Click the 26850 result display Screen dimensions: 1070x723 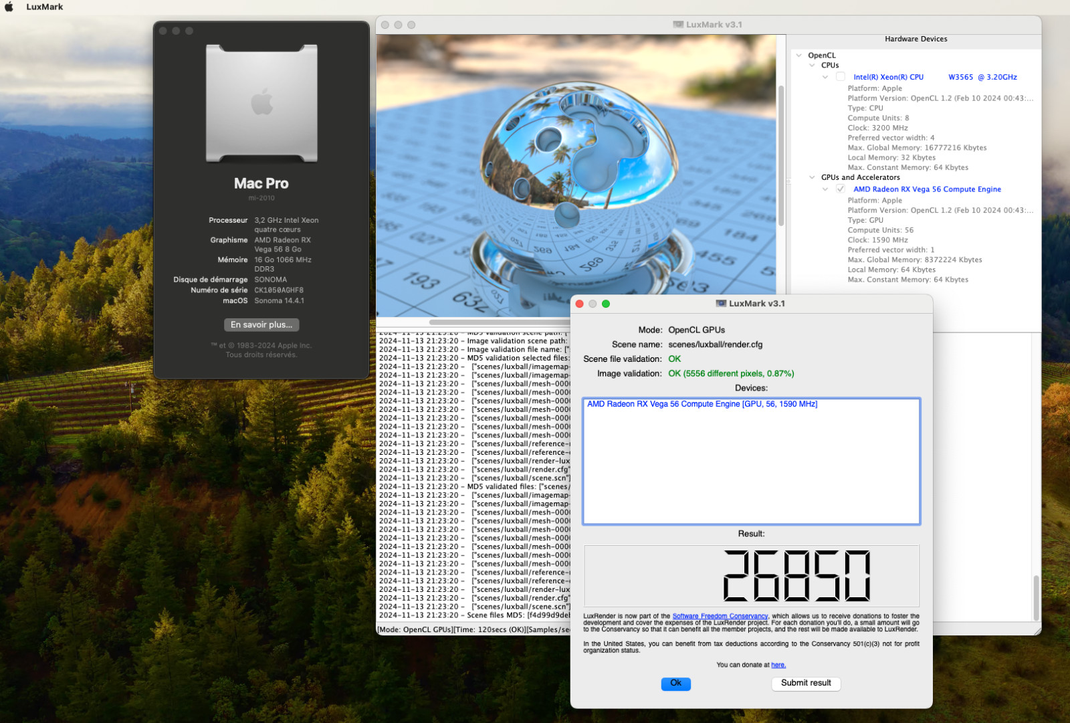[751, 576]
